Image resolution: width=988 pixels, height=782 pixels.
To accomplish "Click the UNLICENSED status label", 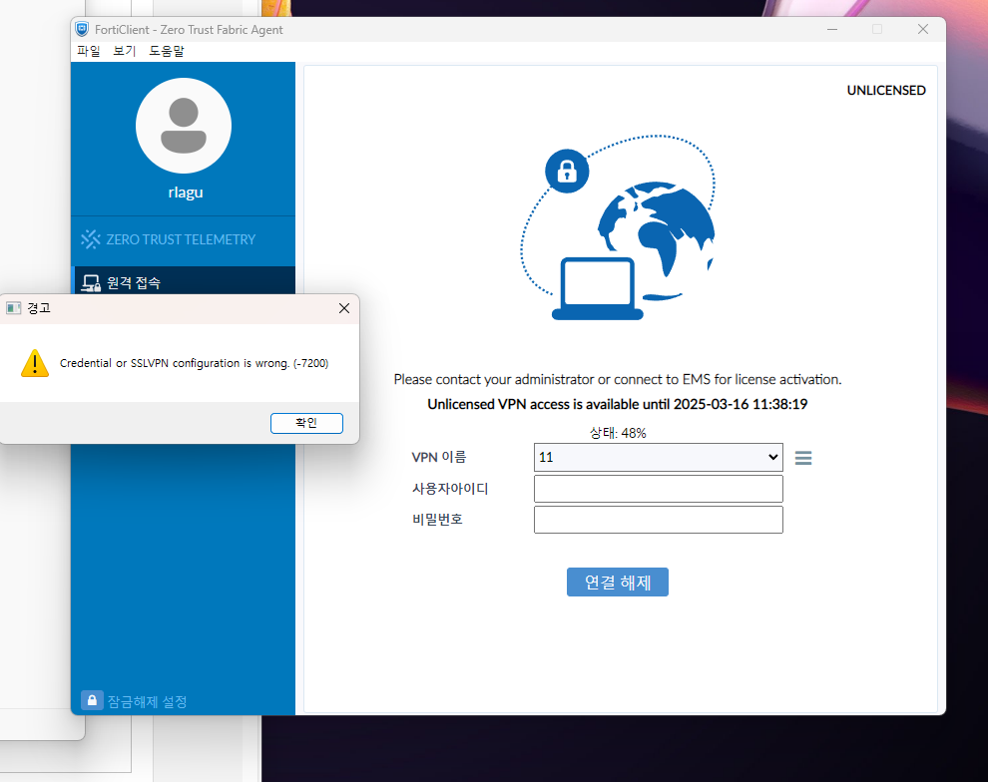I will [886, 91].
